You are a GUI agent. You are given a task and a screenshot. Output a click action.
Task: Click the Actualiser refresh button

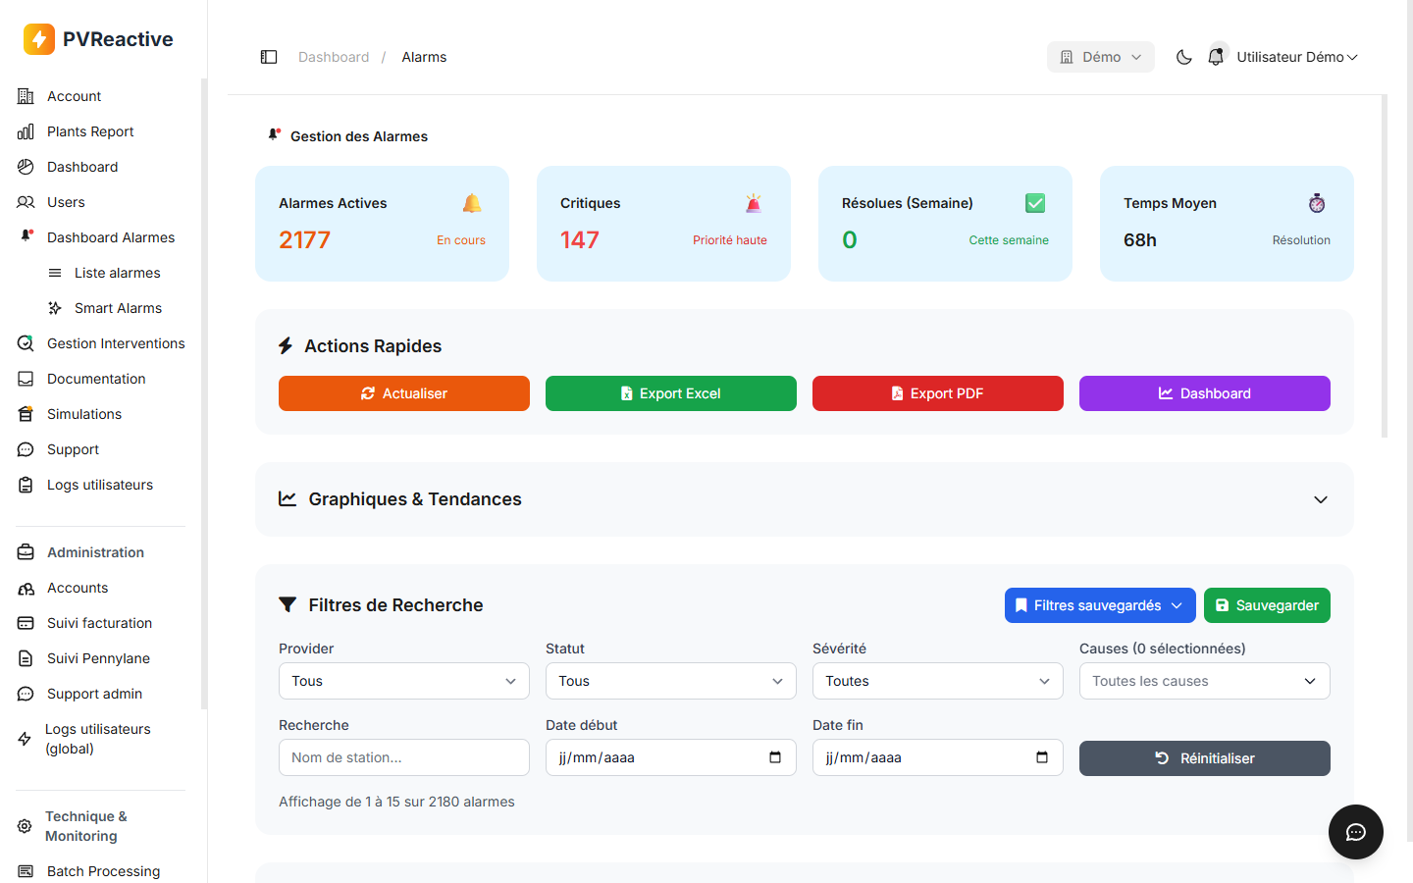coord(404,393)
